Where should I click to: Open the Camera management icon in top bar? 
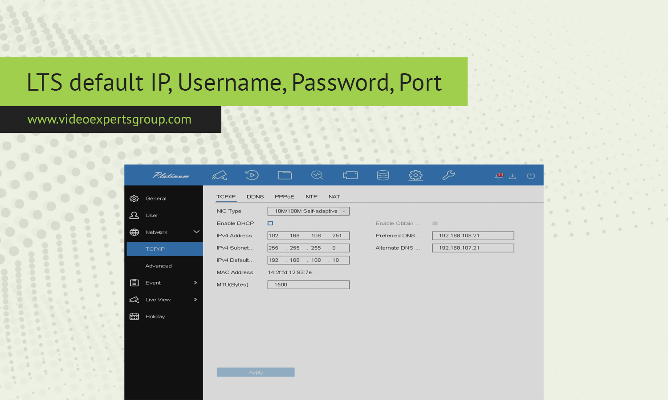350,175
